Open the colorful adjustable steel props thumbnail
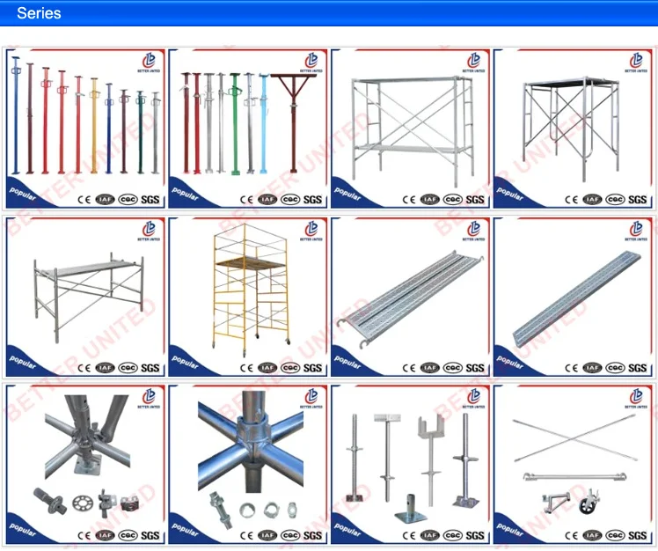The width and height of the screenshot is (658, 551). (85, 129)
